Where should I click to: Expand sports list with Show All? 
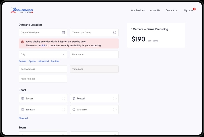(23, 118)
